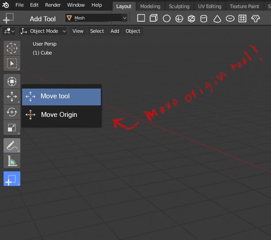Open the Help menu

pos(97,5)
